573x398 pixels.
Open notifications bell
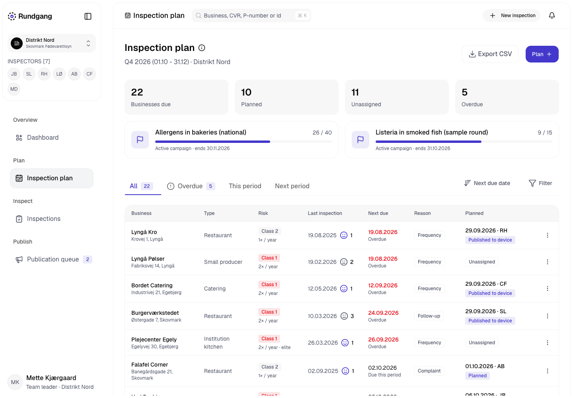(552, 16)
